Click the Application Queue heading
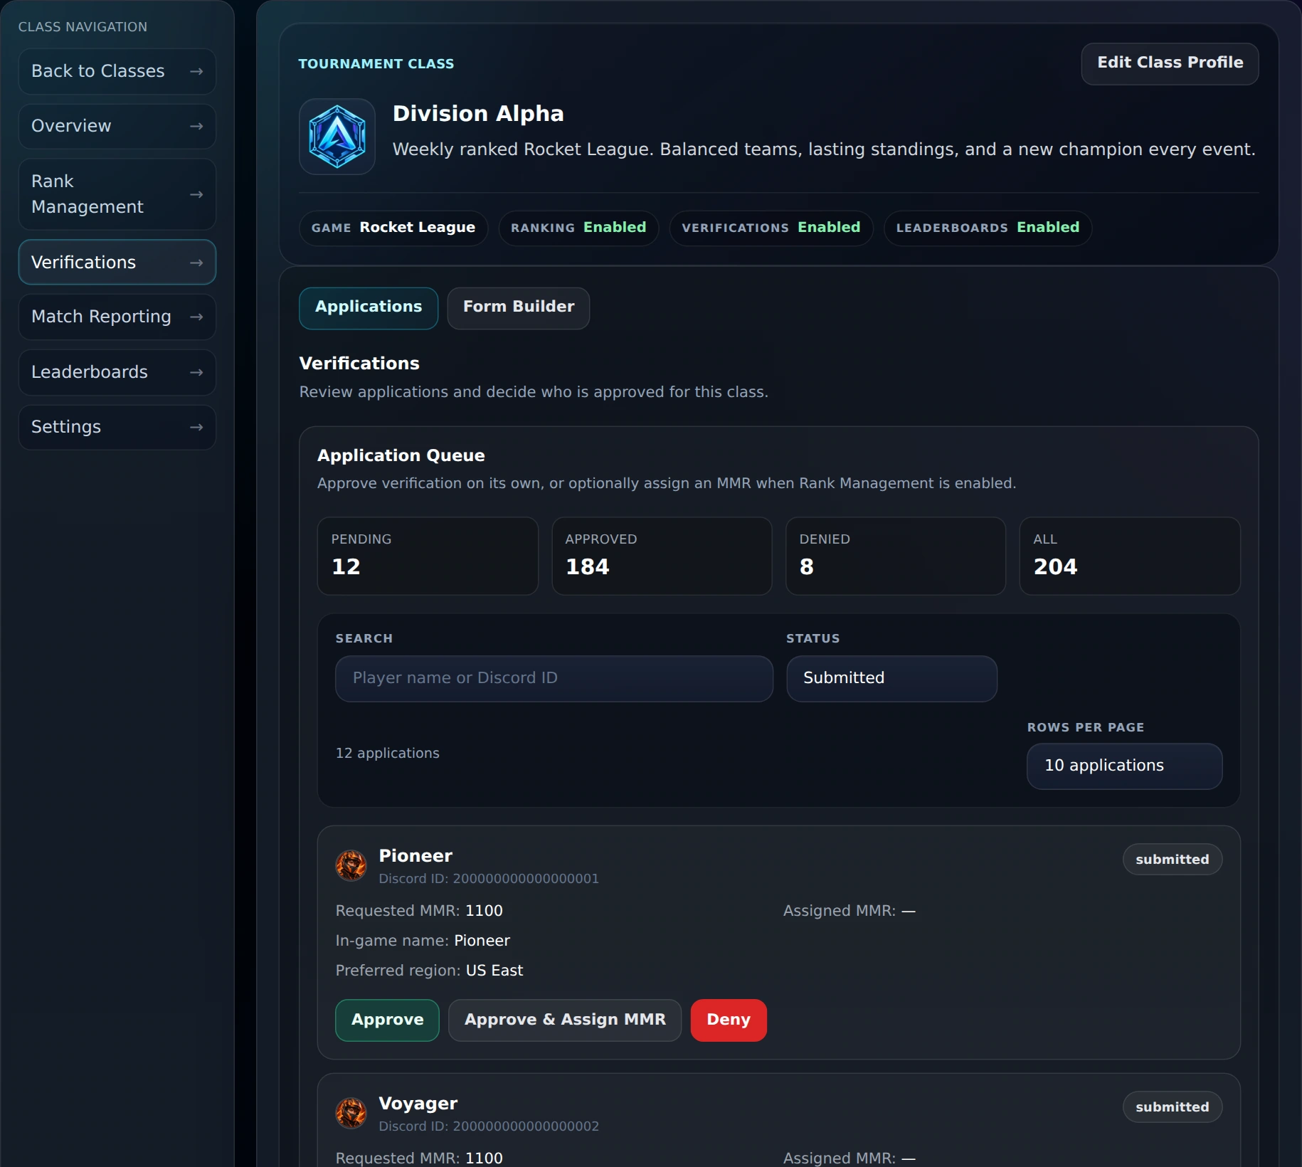Viewport: 1302px width, 1167px height. [401, 455]
